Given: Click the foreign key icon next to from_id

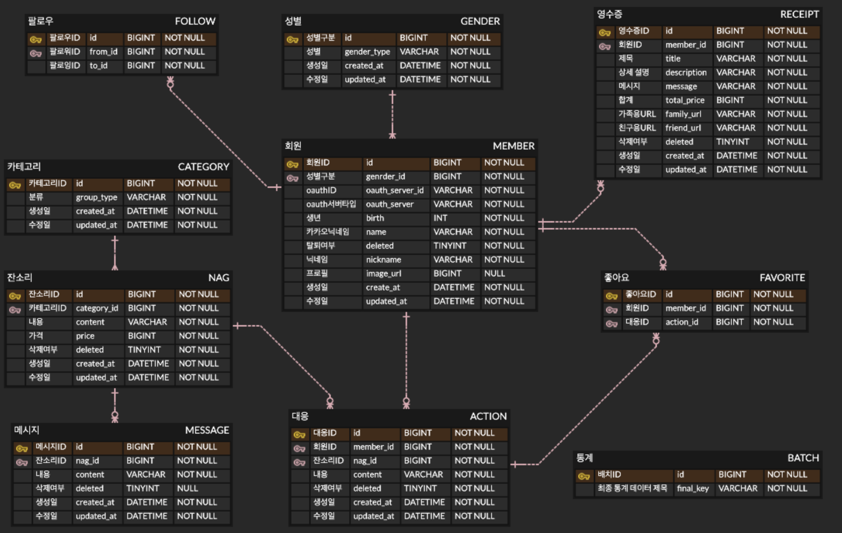Looking at the screenshot, I should tap(35, 53).
